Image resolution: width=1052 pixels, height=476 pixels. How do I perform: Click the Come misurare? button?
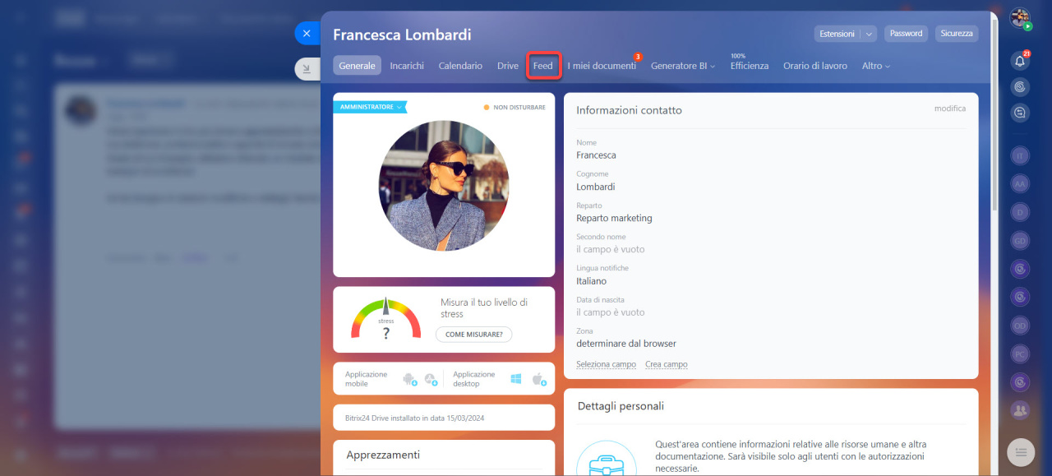(474, 335)
